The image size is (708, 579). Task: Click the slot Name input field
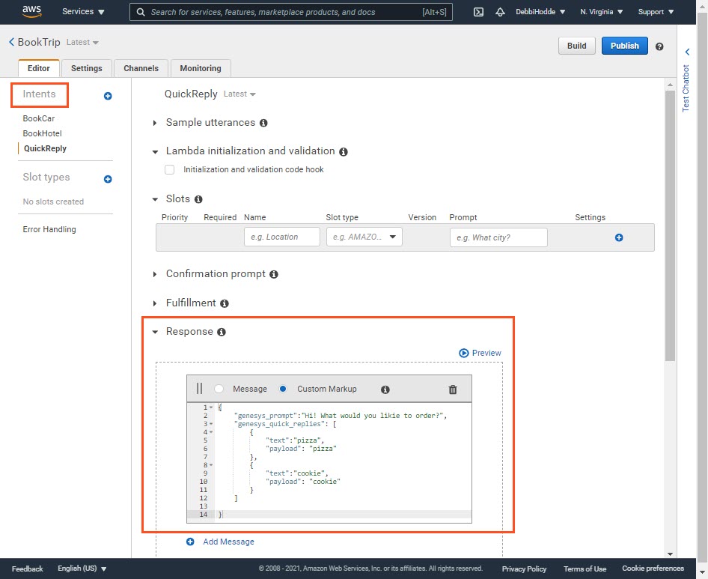coord(282,237)
